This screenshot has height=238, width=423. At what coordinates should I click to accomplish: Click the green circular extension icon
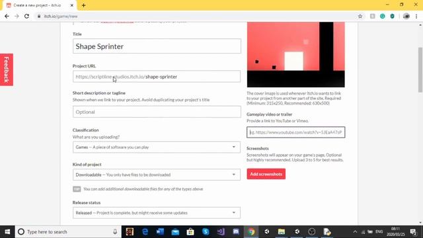click(x=382, y=16)
